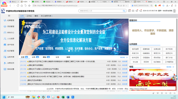This screenshot has width=178, height=99.
Task: Collapse sidebar with the three-bar icon
Action: click(9, 16)
